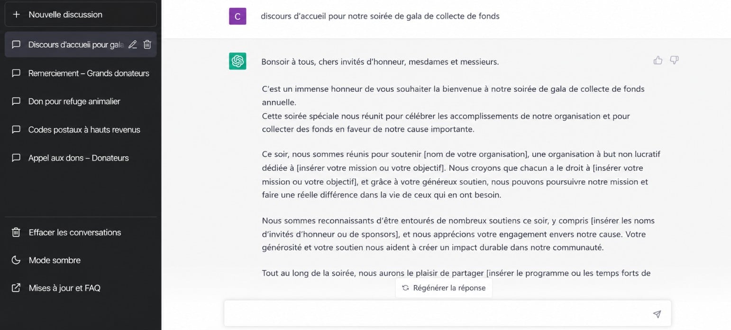The width and height of the screenshot is (731, 330).
Task: Delete current chat with trash icon
Action: (147, 45)
